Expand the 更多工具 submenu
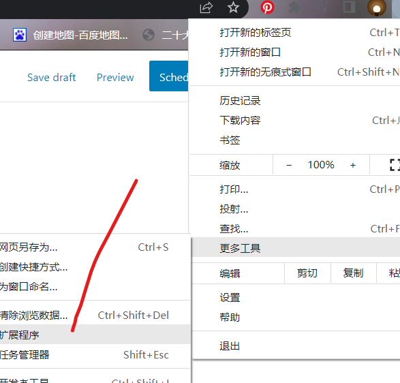The width and height of the screenshot is (400, 383). 295,248
